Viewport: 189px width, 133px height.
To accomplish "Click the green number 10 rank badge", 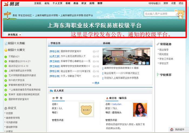I will (x=6, y=99).
